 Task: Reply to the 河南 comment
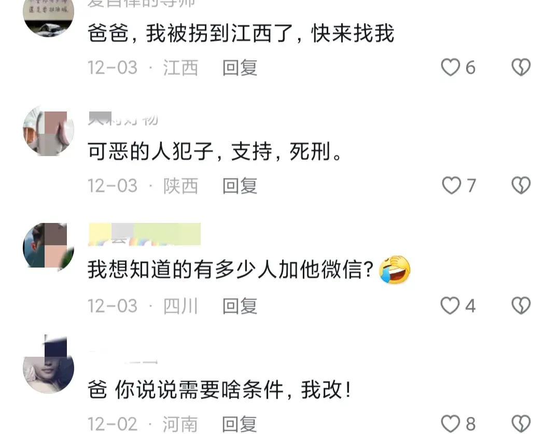click(x=239, y=424)
